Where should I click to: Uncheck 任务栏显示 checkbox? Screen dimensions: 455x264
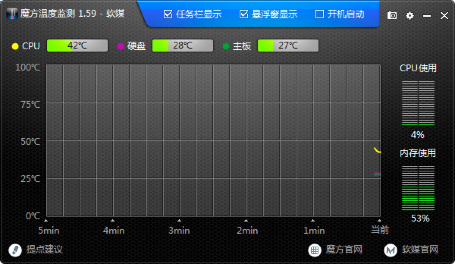coord(168,14)
